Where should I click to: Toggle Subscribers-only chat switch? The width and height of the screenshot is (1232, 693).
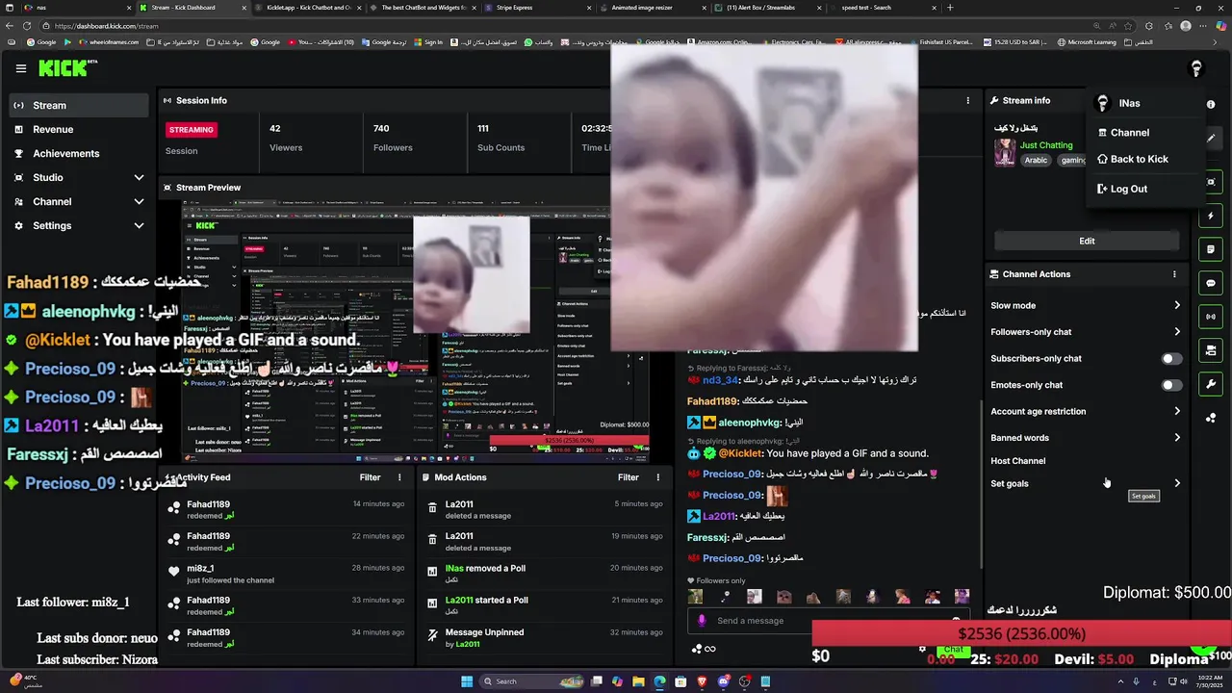click(1170, 358)
